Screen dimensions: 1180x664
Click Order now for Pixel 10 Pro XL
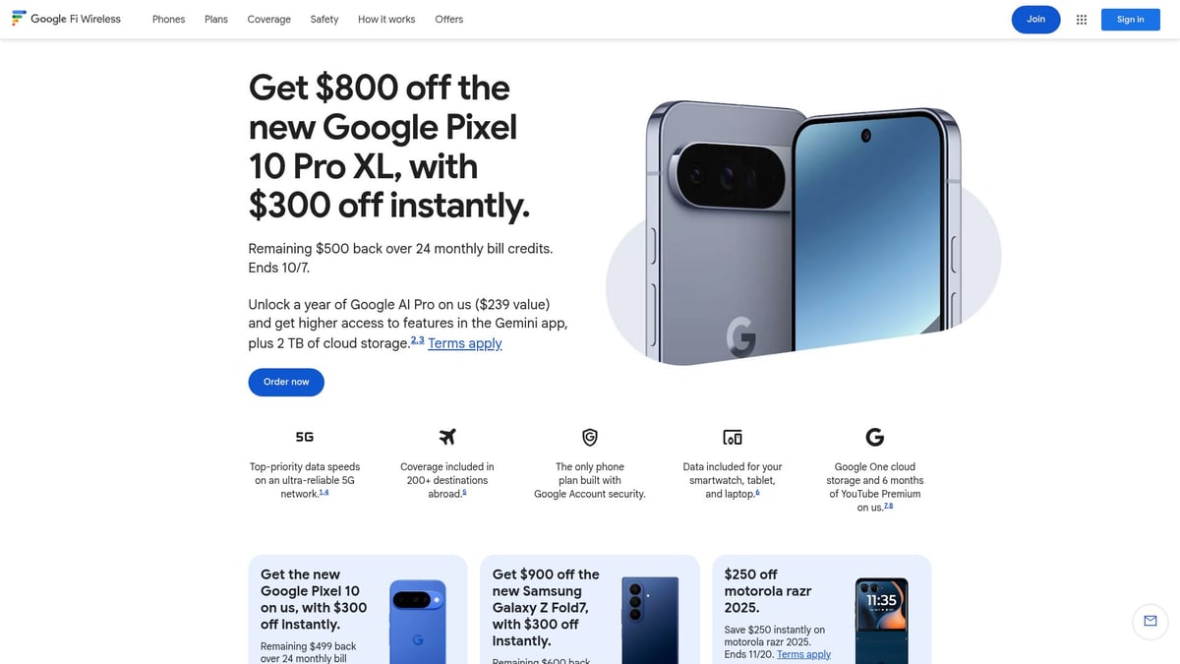pos(286,382)
